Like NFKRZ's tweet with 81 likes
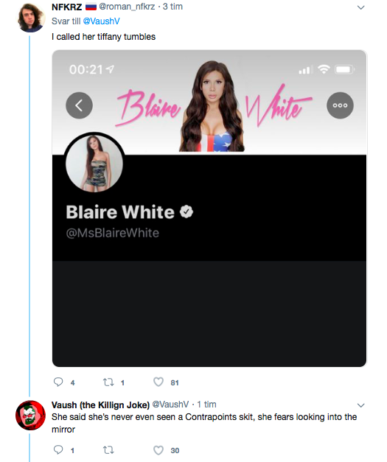 [x=158, y=382]
